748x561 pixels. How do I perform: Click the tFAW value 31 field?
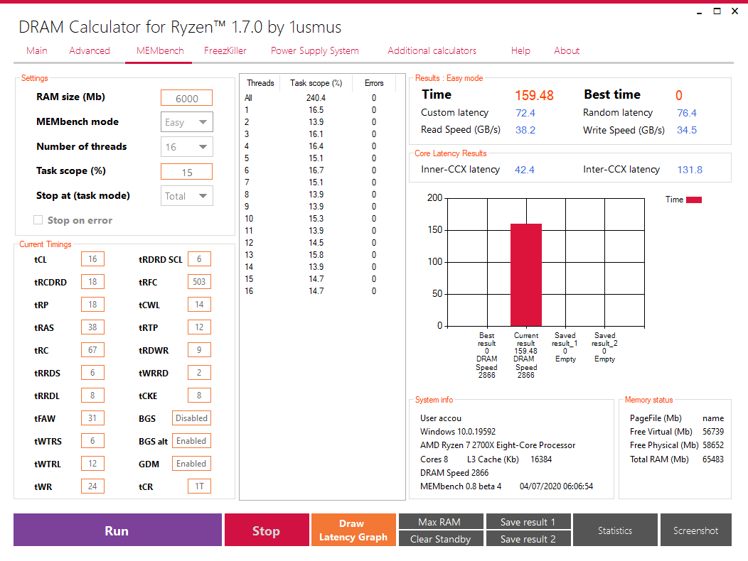click(92, 418)
